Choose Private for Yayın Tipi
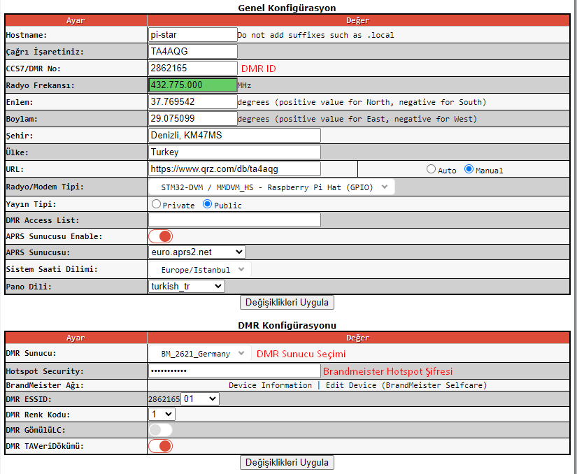This screenshot has height=474, width=577. (x=157, y=204)
